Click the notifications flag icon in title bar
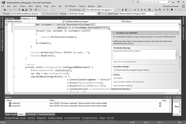The height and width of the screenshot is (124, 186). [133, 2]
